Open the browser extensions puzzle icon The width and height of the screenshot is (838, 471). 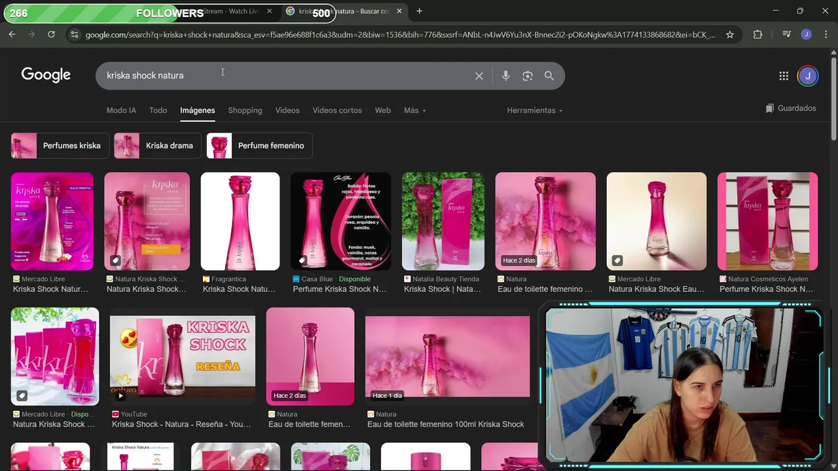tap(757, 35)
